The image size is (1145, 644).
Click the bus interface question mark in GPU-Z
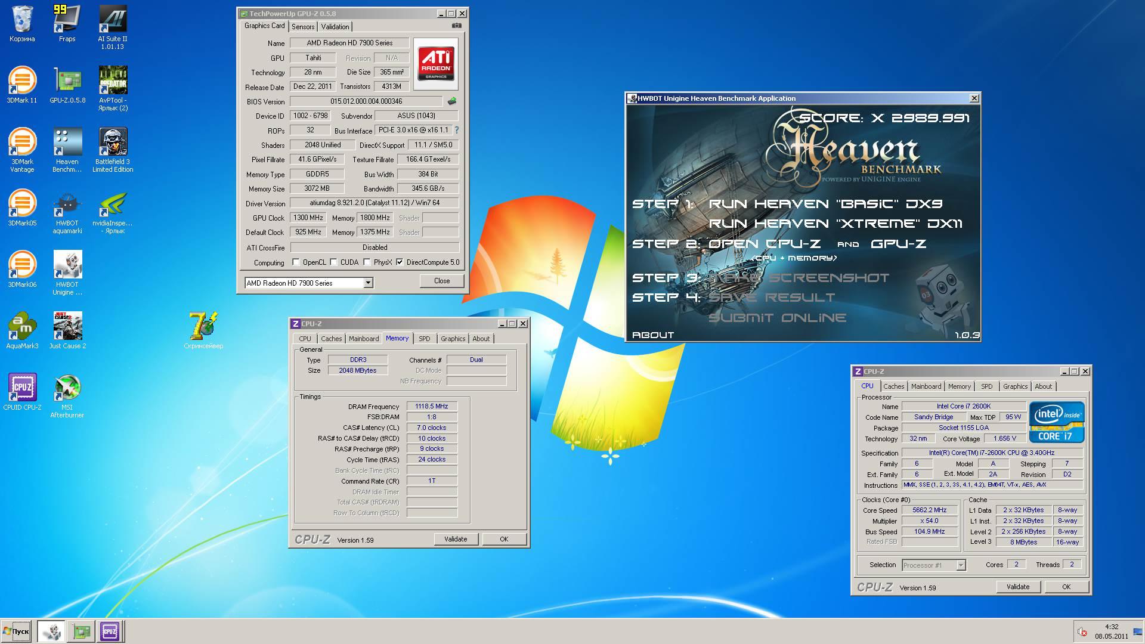tap(457, 130)
